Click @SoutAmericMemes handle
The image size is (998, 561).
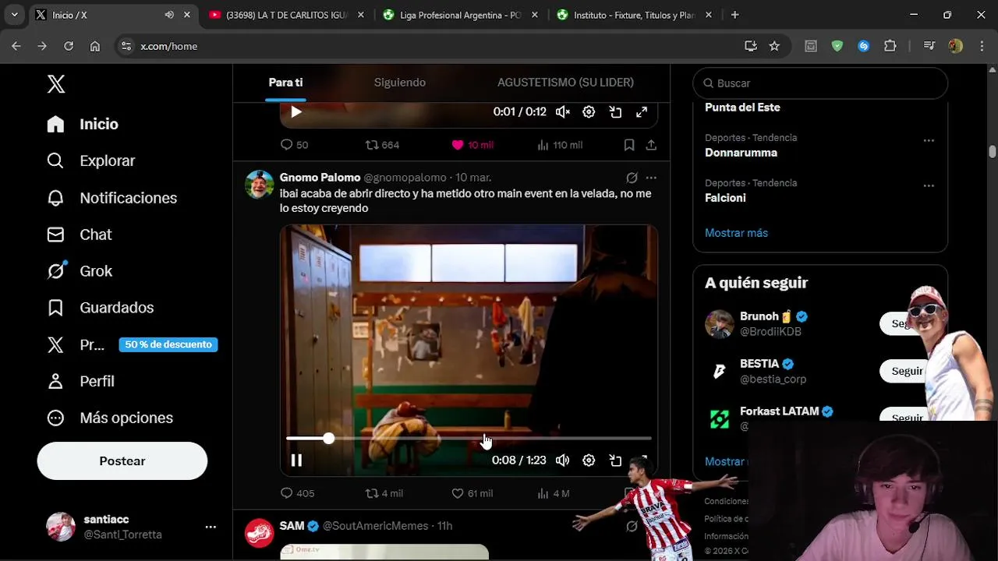pos(376,526)
